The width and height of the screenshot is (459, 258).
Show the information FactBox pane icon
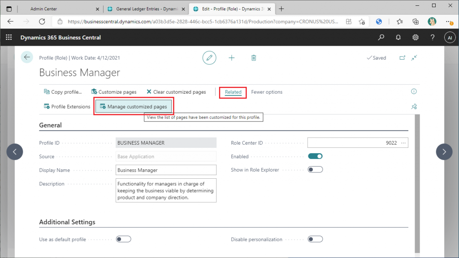coord(414,91)
